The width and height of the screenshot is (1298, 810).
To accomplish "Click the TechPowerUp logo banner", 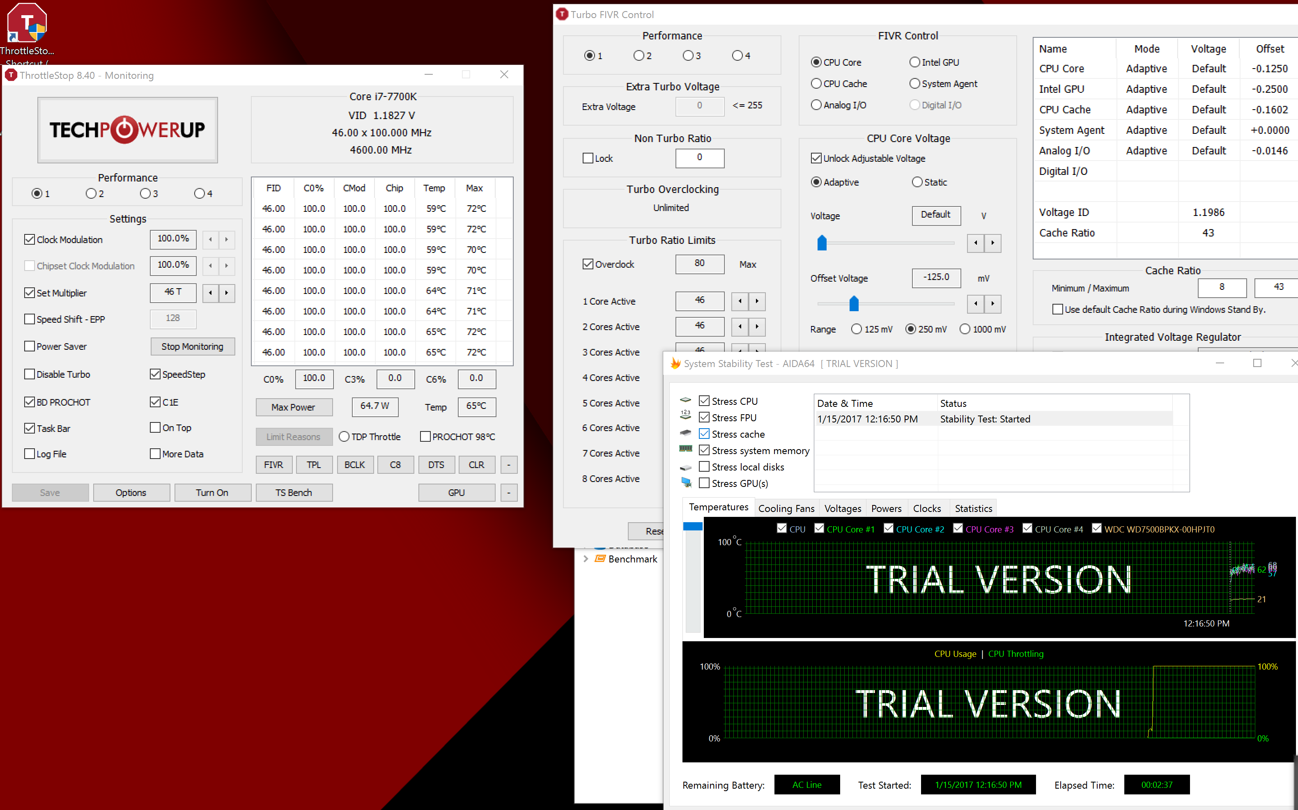I will [127, 130].
